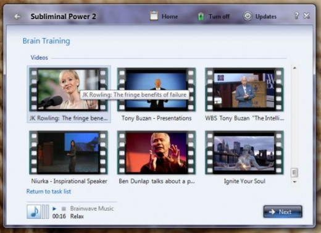Click the volume level bars beside music note
This screenshot has height=233, width=321.
point(46,211)
